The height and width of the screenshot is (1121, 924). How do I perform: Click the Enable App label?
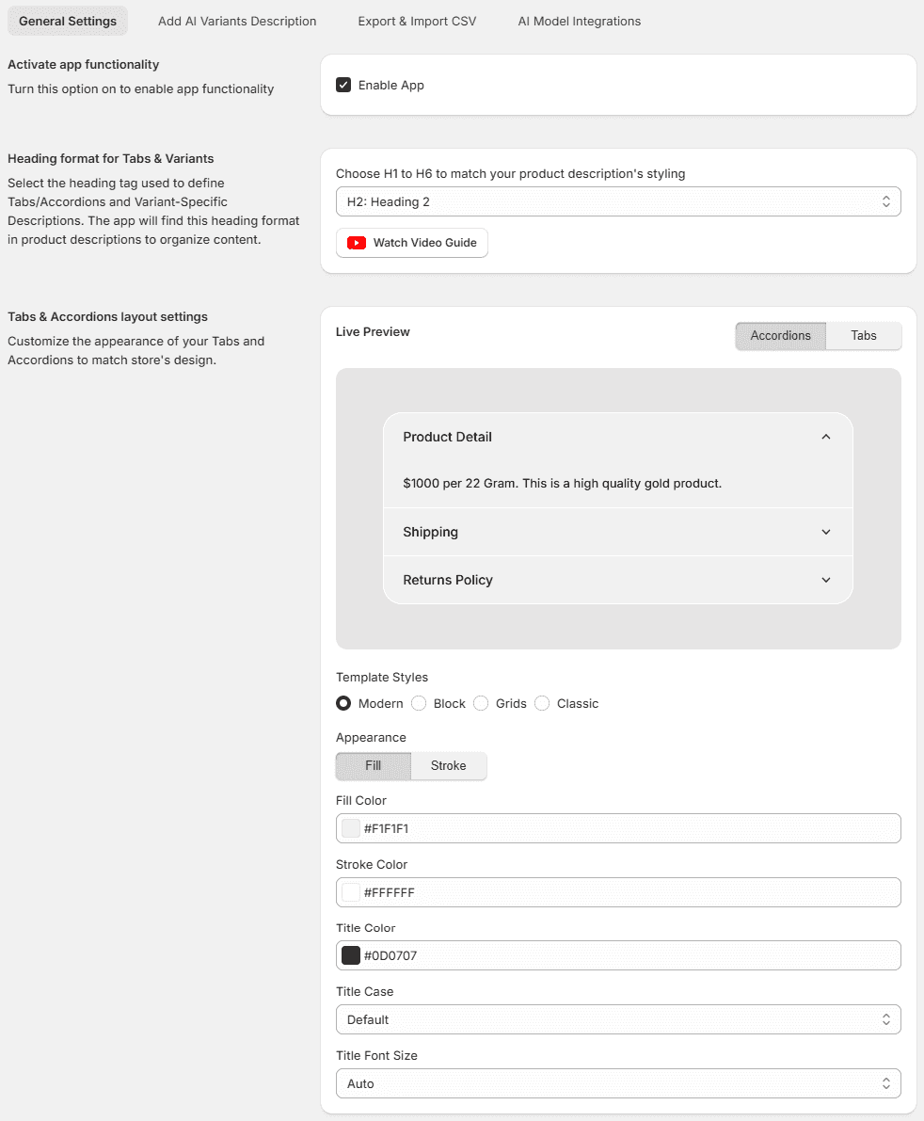pyautogui.click(x=390, y=85)
